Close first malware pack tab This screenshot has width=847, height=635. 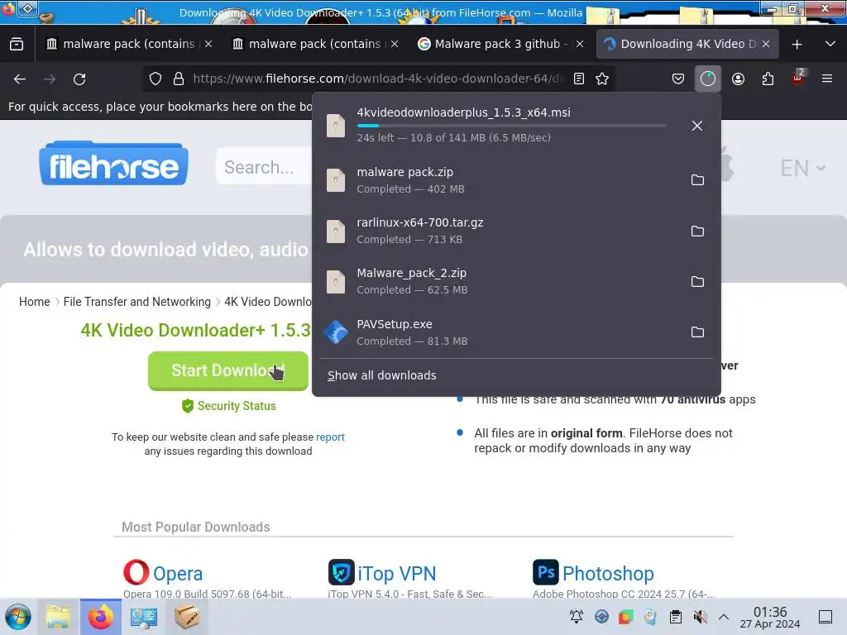click(208, 45)
